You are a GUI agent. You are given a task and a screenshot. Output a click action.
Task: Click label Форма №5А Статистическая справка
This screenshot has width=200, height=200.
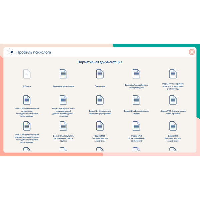pos(136,112)
